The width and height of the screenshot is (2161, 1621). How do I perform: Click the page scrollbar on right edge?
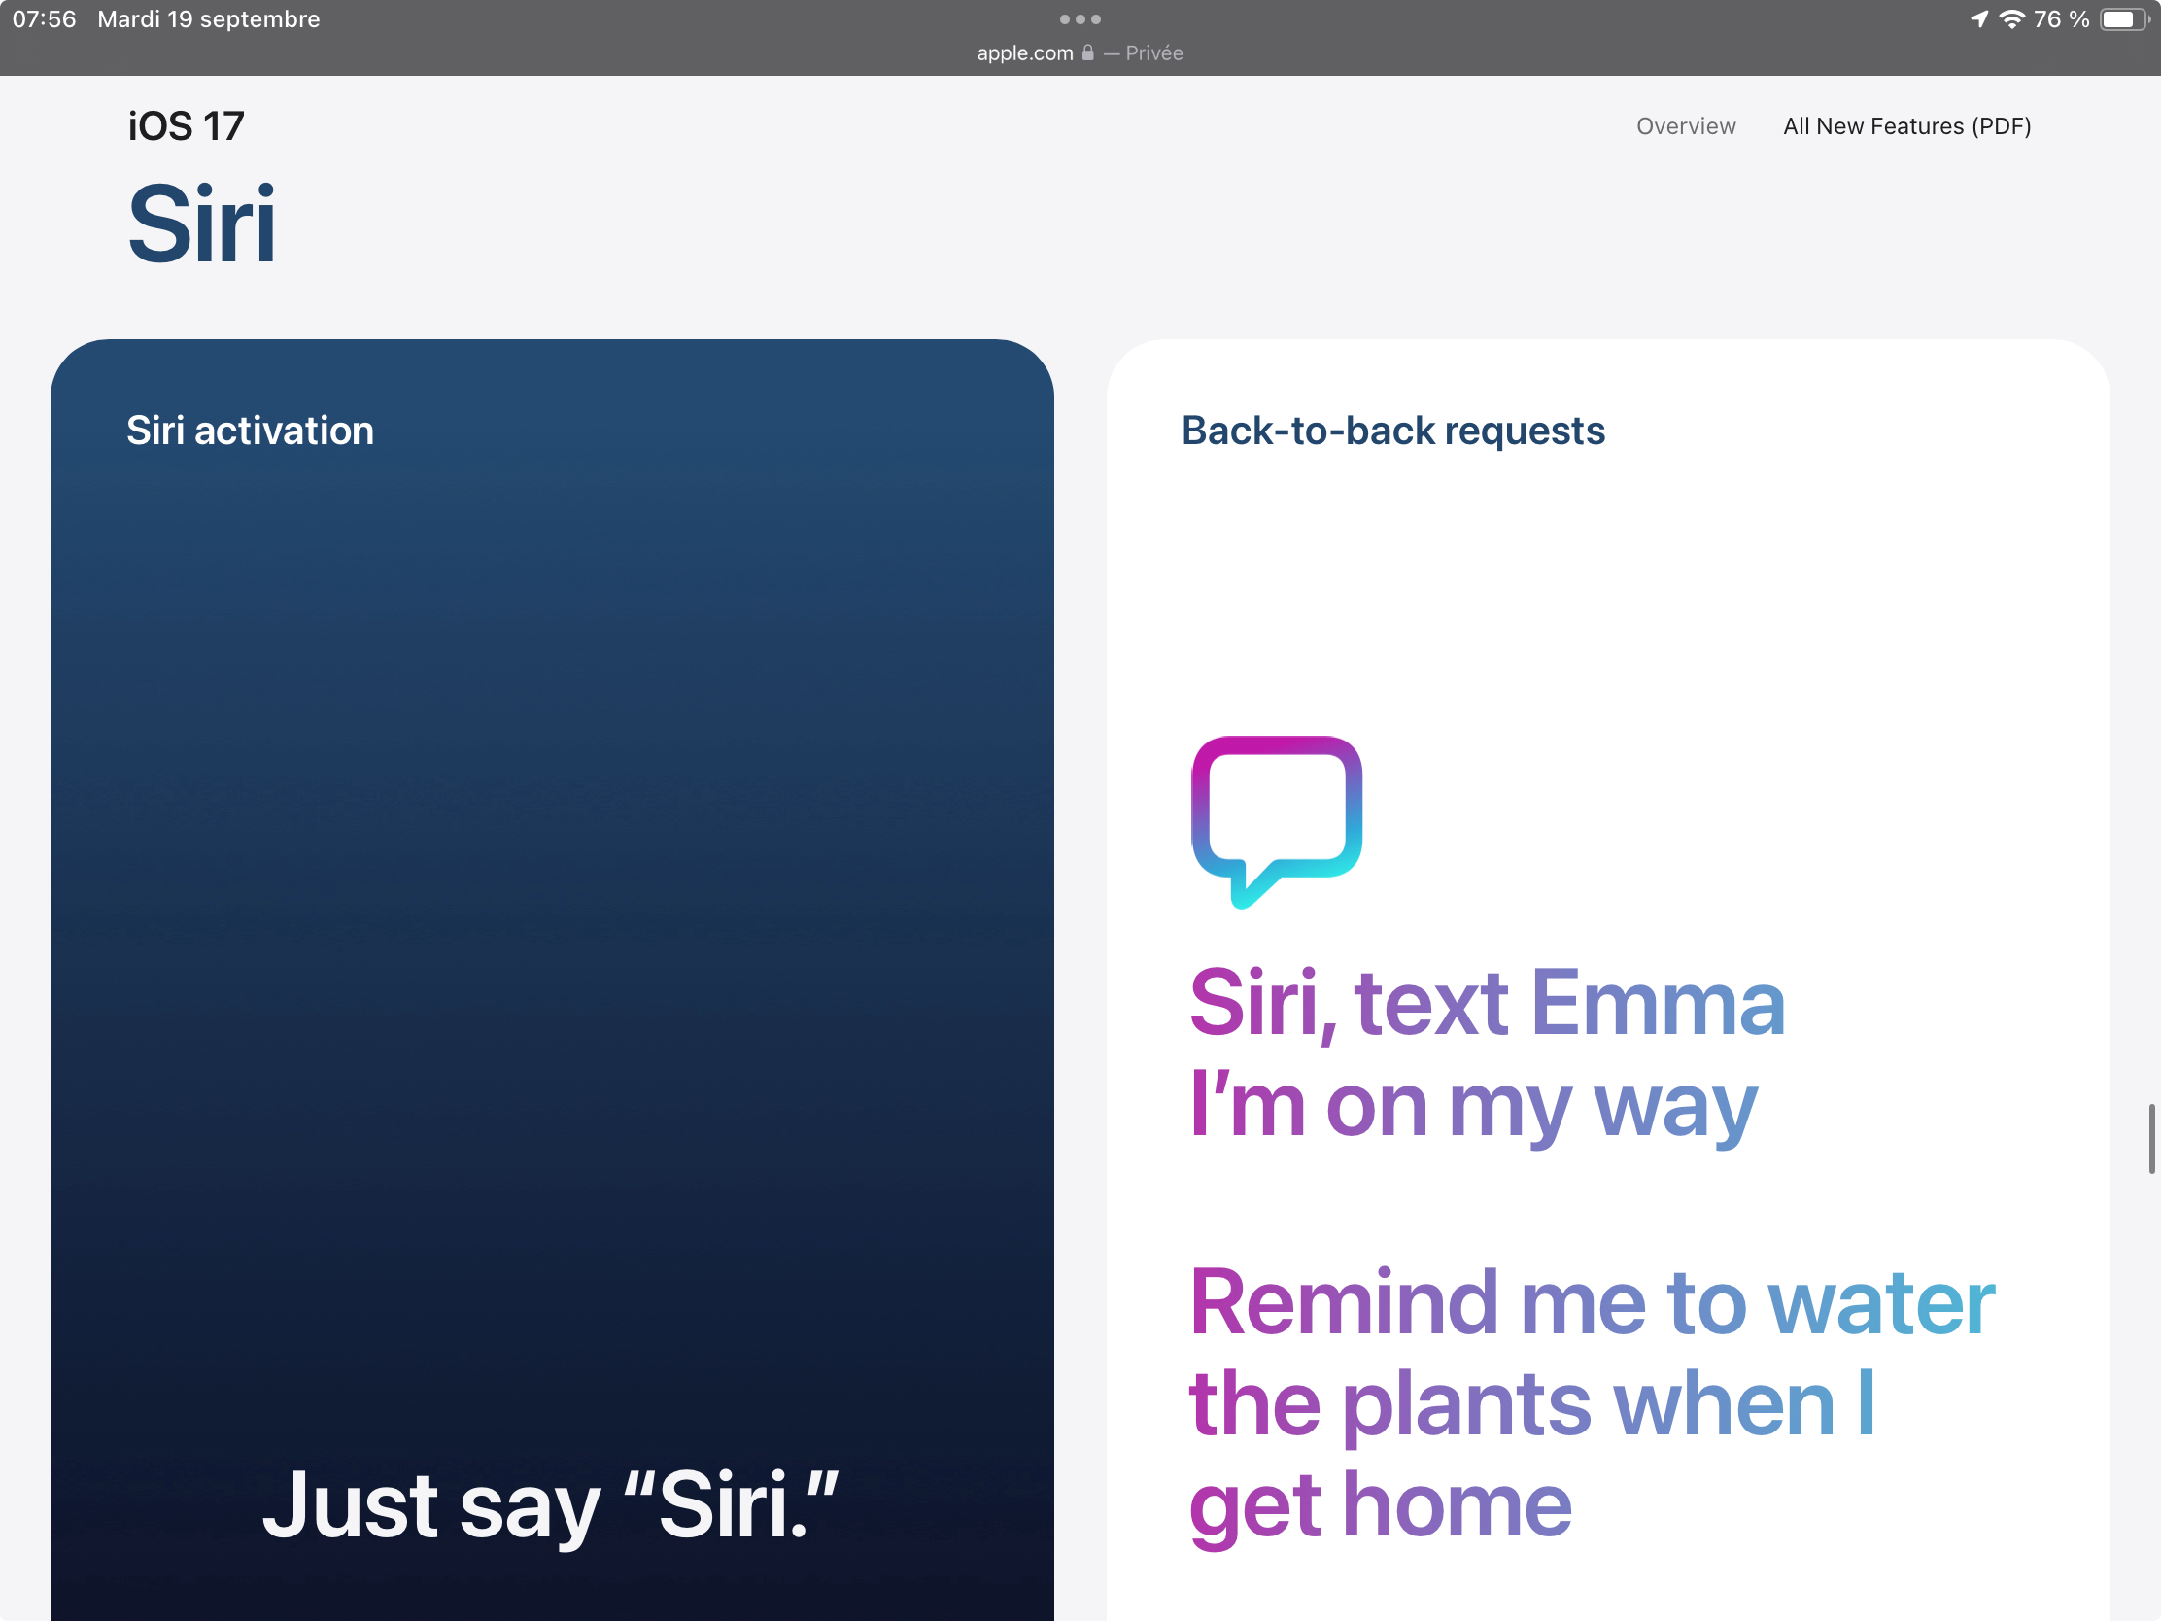2151,1138
